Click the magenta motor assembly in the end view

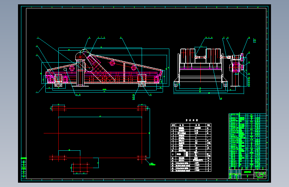point(236,67)
